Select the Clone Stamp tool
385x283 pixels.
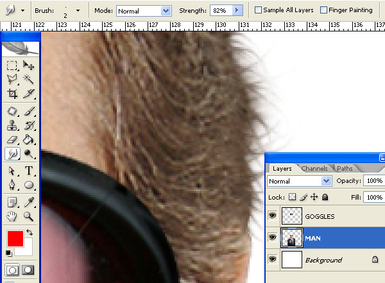(x=12, y=125)
